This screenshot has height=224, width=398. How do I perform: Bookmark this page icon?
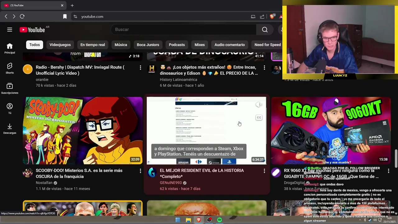(65, 16)
